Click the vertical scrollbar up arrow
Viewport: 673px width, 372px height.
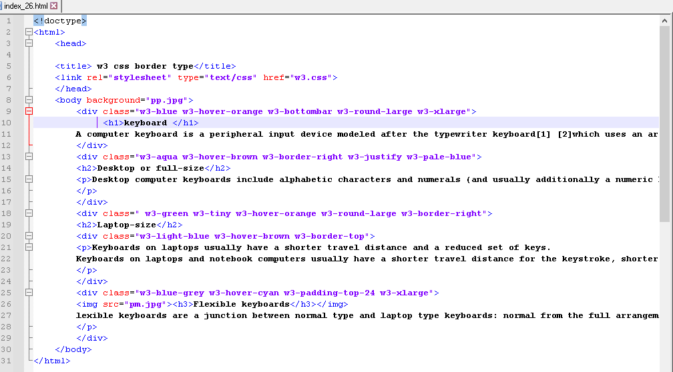(x=664, y=21)
